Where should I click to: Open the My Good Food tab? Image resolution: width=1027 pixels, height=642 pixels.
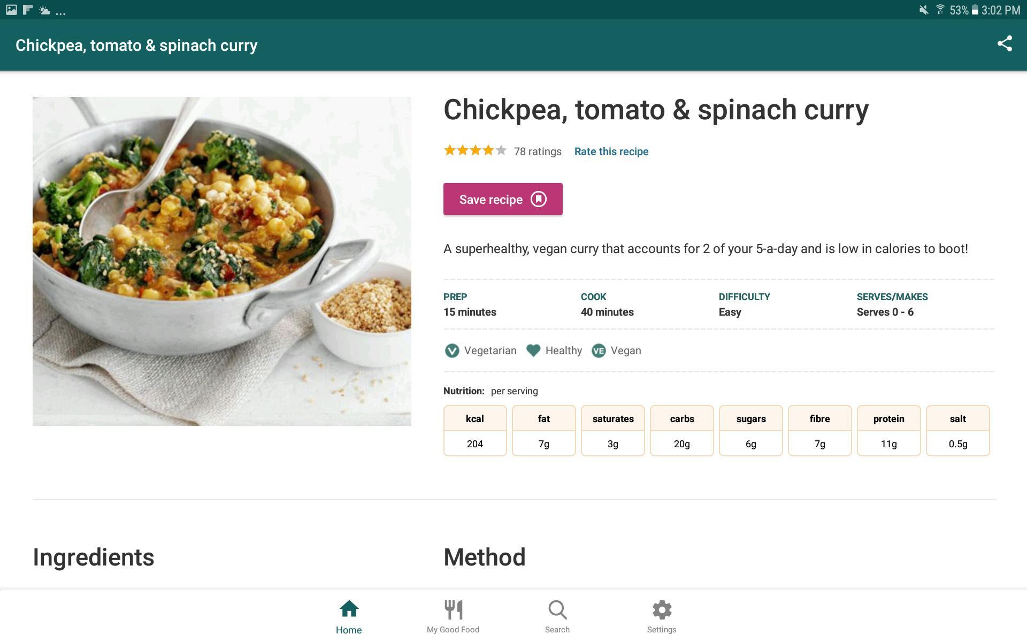coord(453,617)
